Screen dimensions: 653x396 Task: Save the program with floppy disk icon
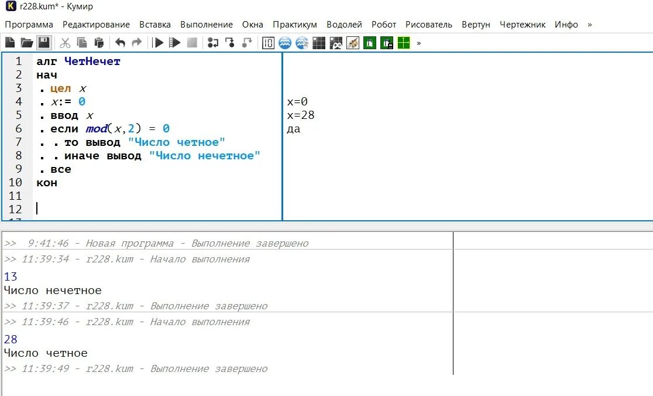tap(44, 43)
